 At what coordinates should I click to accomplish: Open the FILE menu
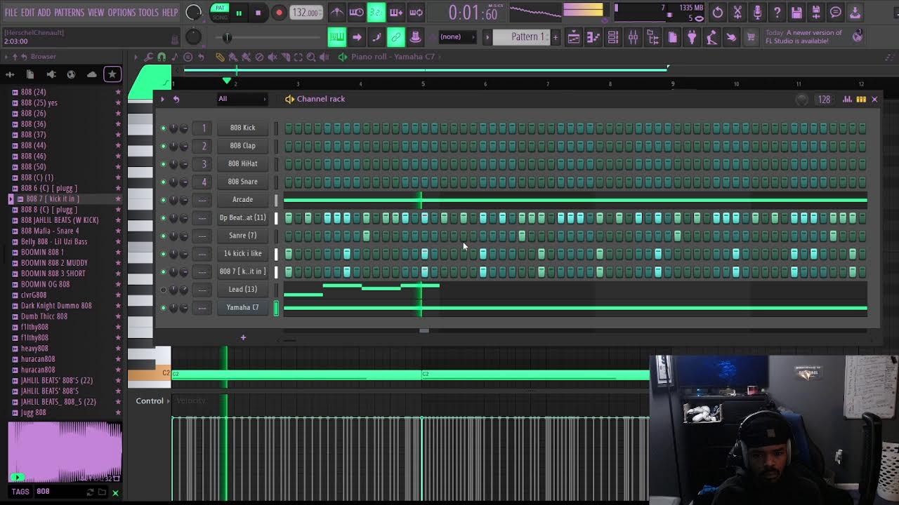11,13
